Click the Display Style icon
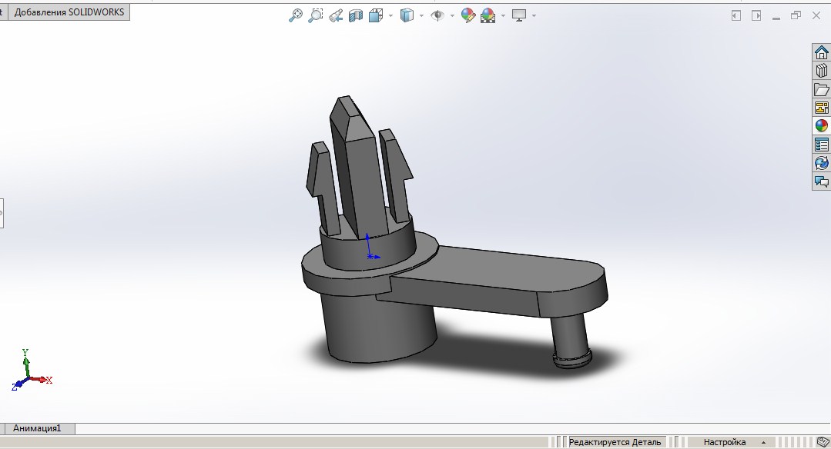Viewport: 831px width, 449px height. point(407,15)
